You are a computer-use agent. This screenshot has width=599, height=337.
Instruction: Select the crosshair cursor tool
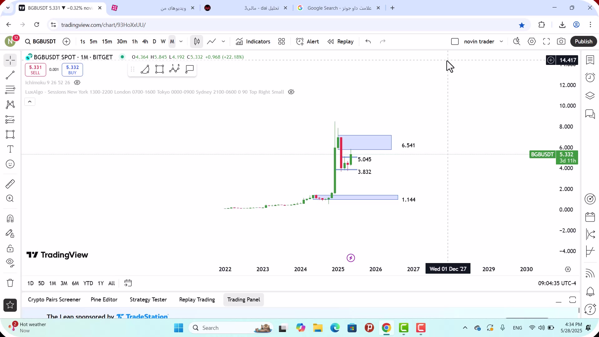click(x=10, y=60)
